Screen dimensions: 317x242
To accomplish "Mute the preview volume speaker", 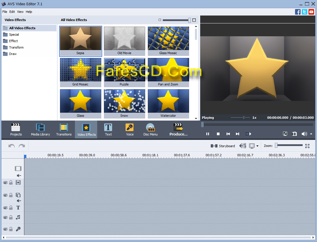I will pos(304,134).
